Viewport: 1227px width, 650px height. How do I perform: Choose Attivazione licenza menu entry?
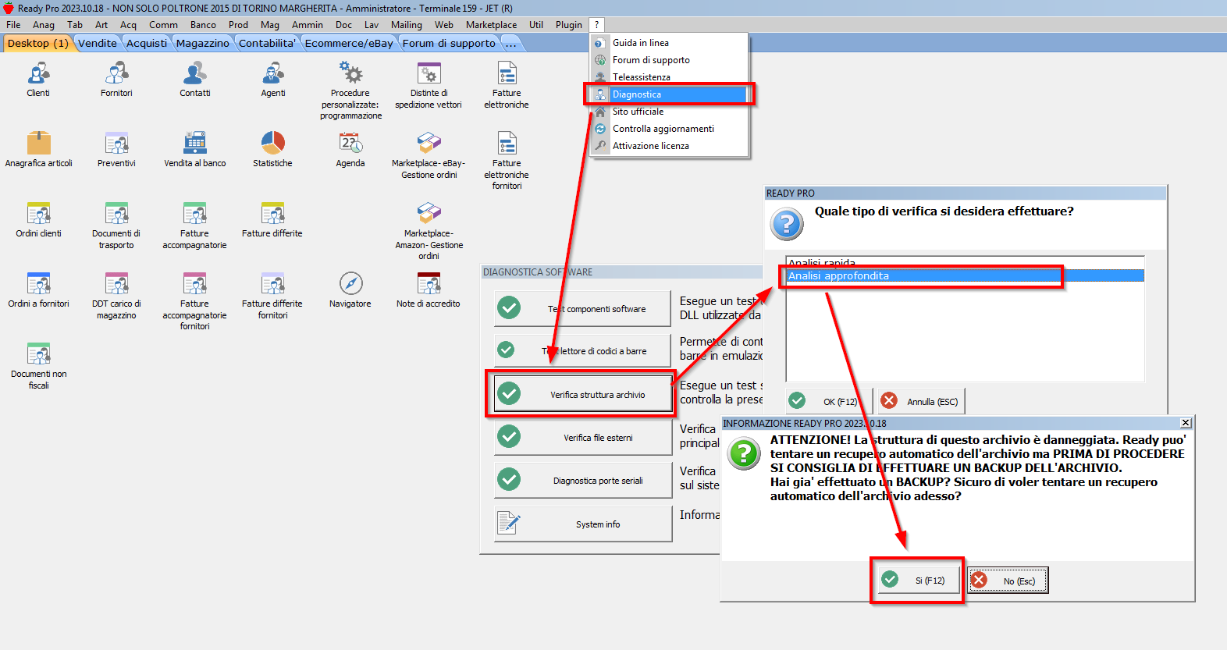669,146
